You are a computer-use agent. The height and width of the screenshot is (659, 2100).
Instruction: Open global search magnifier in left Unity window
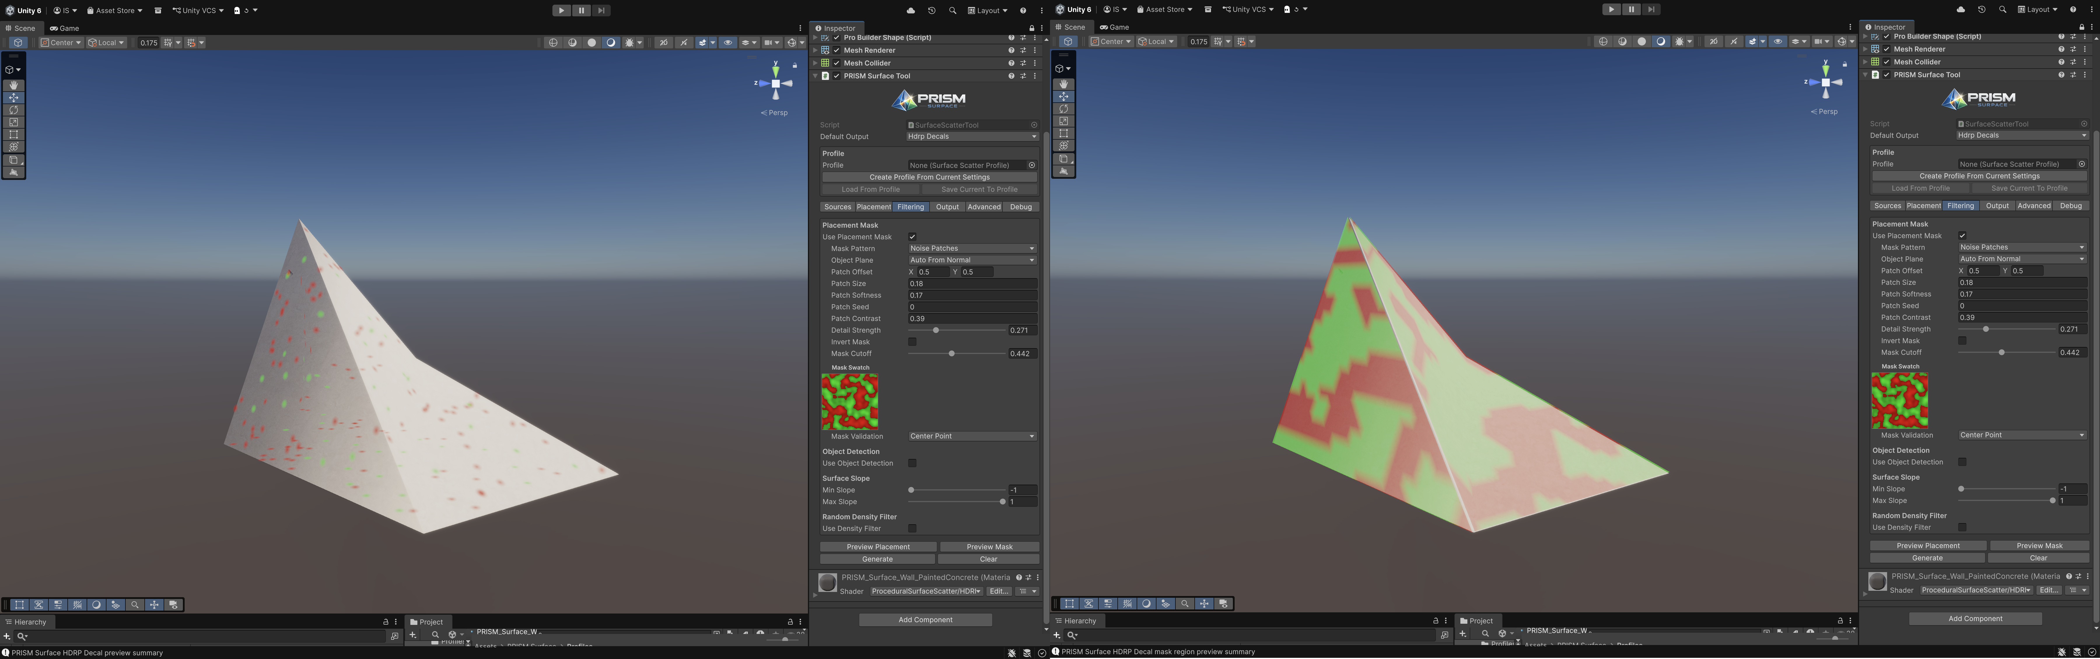pyautogui.click(x=952, y=10)
